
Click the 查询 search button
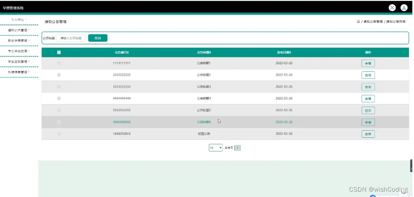pyautogui.click(x=98, y=38)
